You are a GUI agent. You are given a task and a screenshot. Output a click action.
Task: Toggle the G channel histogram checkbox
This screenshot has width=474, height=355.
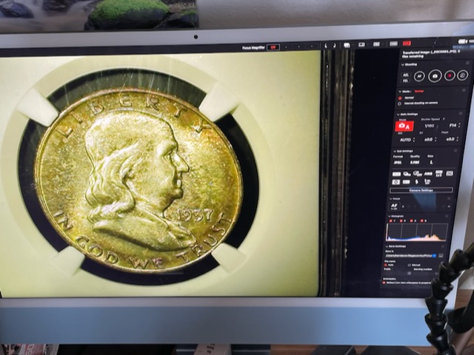(x=411, y=221)
